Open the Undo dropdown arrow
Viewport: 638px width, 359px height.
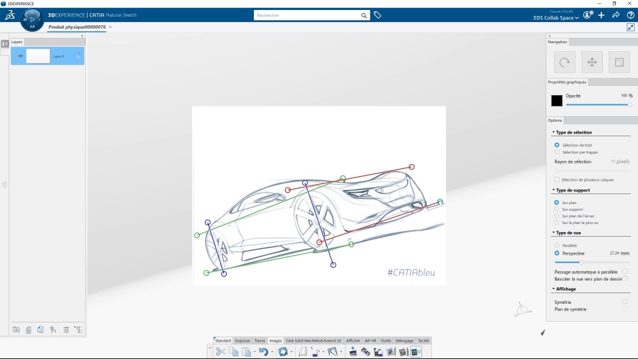pyautogui.click(x=272, y=352)
